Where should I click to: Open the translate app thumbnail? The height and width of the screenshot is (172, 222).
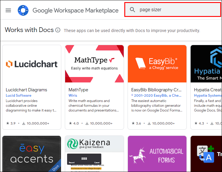[206, 154]
